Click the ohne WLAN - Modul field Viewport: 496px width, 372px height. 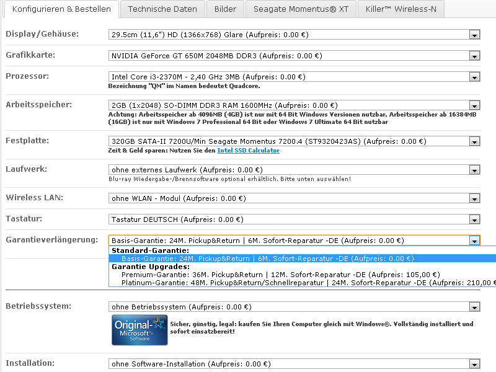point(294,198)
